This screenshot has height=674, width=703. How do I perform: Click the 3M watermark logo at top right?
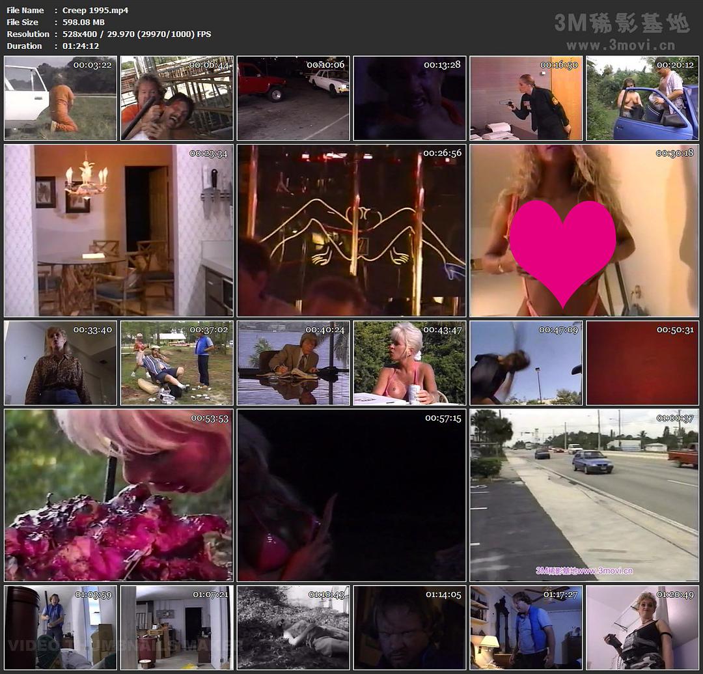tap(622, 23)
